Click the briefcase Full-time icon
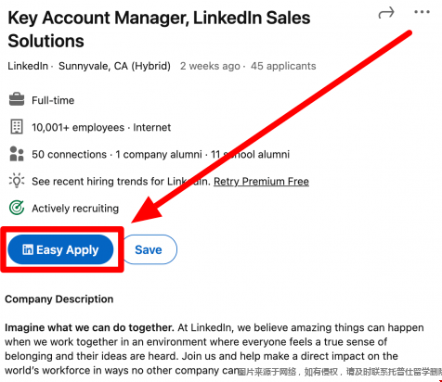This screenshot has width=442, height=382. 17,99
